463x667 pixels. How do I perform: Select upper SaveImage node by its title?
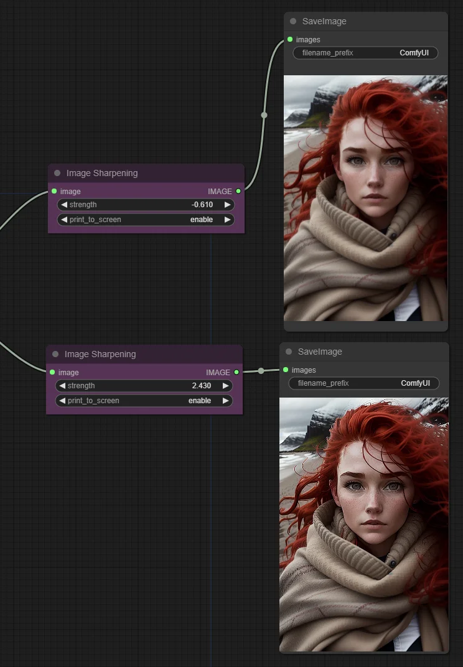[324, 21]
